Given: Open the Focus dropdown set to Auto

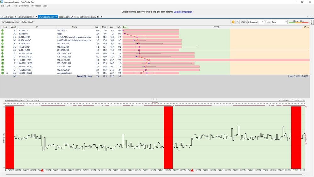Looking at the screenshot, I should click(279, 22).
